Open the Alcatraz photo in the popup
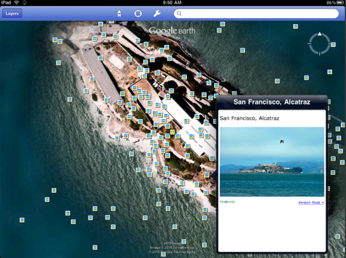Image resolution: width=346 pixels, height=258 pixels. point(272,162)
